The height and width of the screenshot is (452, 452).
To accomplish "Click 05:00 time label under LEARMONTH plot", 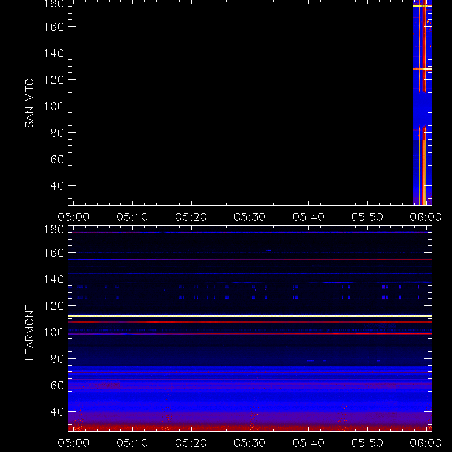I will coord(73,443).
